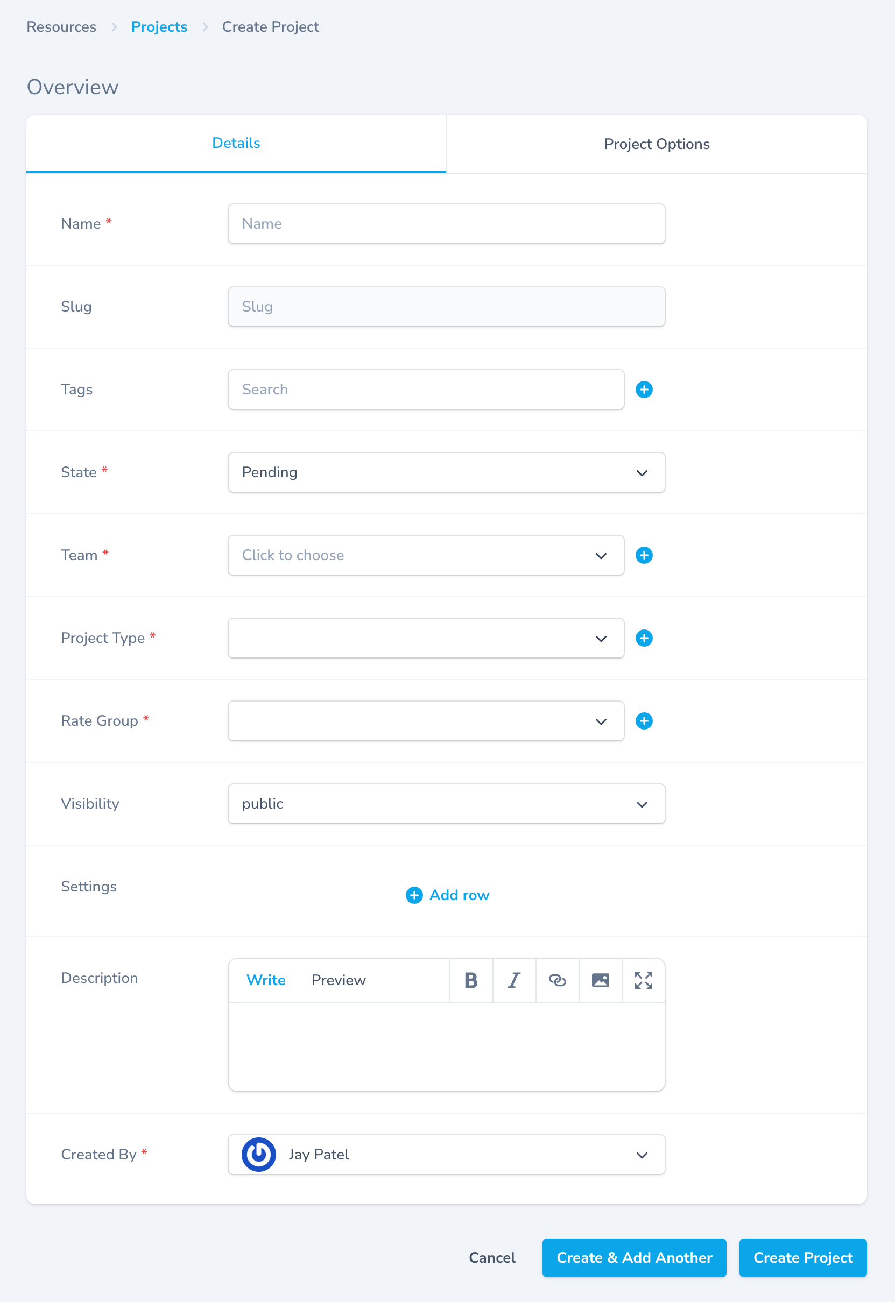
Task: Click Create & Add Another
Action: coord(633,1257)
